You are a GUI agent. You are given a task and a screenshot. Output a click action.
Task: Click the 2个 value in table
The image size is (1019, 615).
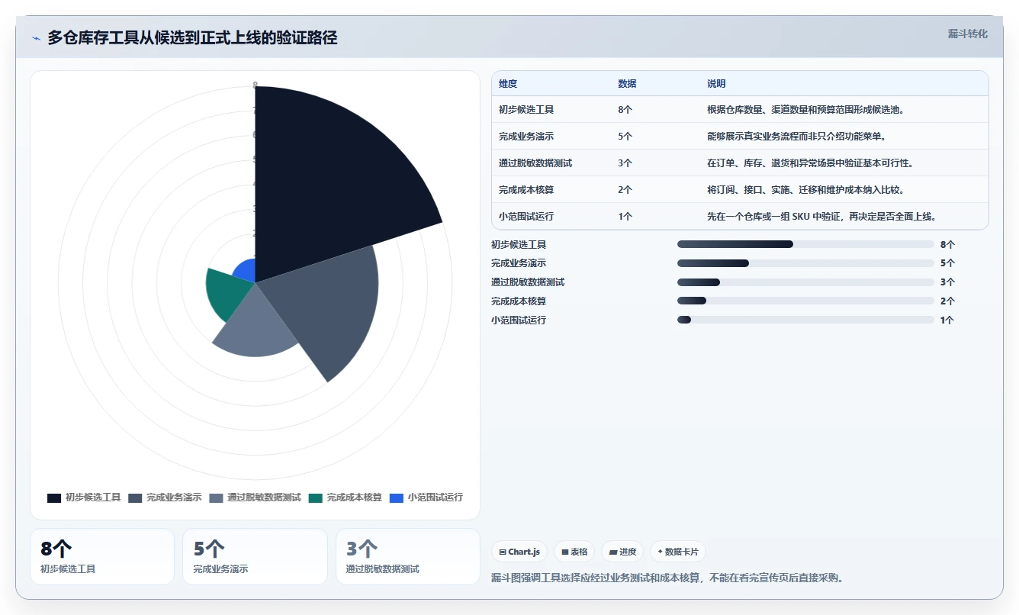coord(625,190)
